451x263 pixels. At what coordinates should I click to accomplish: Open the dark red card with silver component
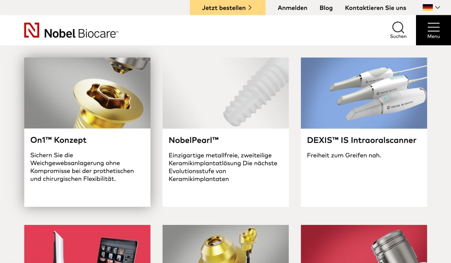click(x=364, y=244)
